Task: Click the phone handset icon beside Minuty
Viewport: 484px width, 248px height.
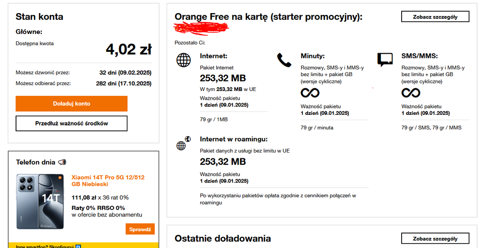Action: pyautogui.click(x=284, y=60)
